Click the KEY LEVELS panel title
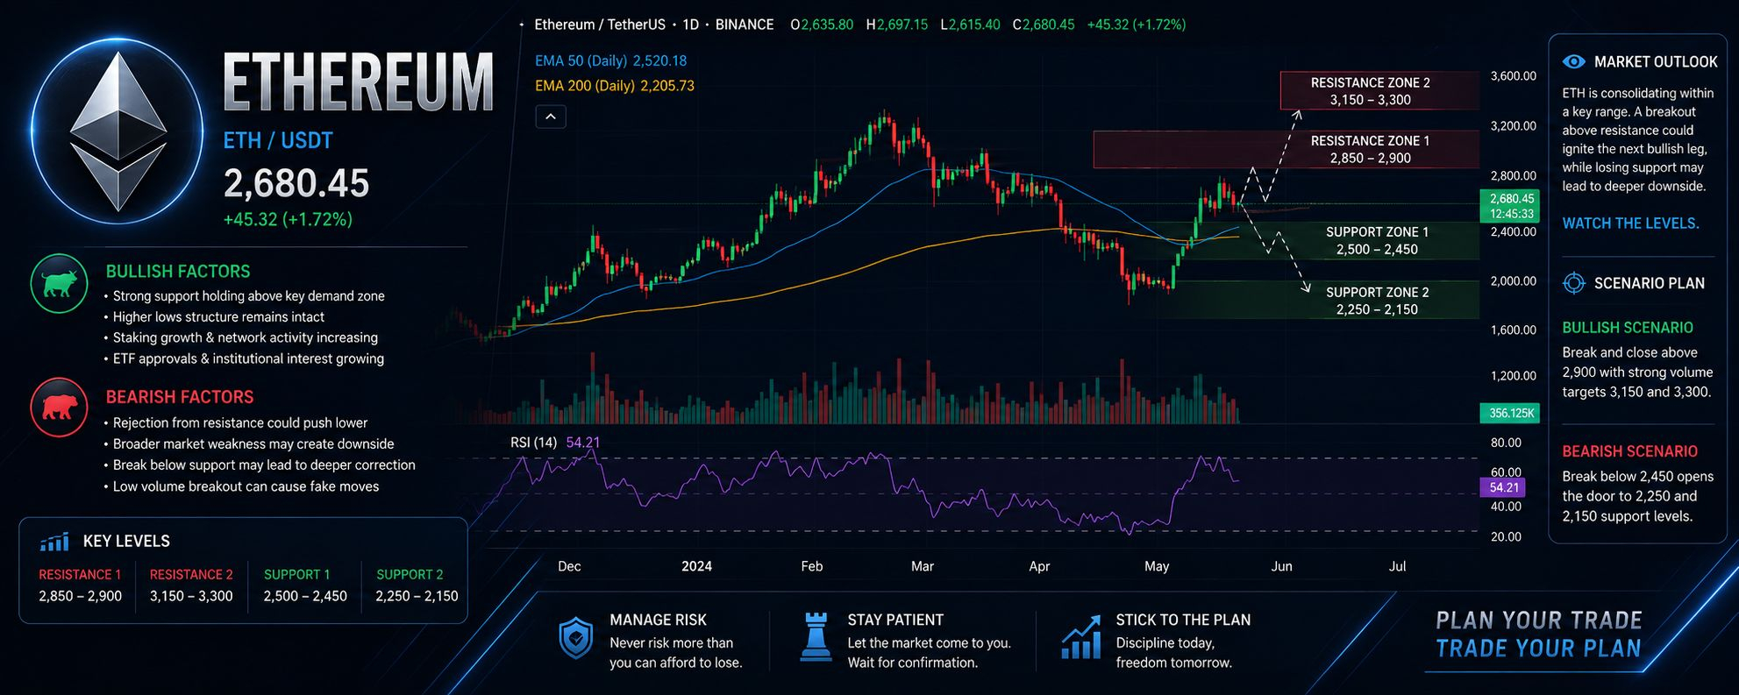Viewport: 1739px width, 695px height. click(126, 542)
